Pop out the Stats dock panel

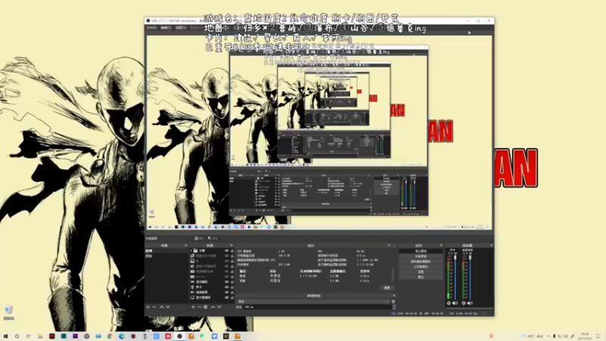389,246
